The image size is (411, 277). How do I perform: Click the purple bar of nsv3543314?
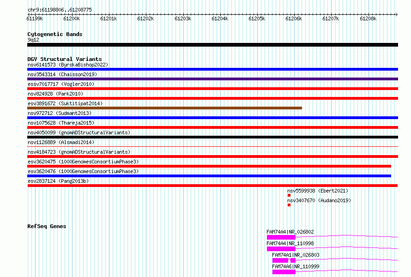click(212, 79)
